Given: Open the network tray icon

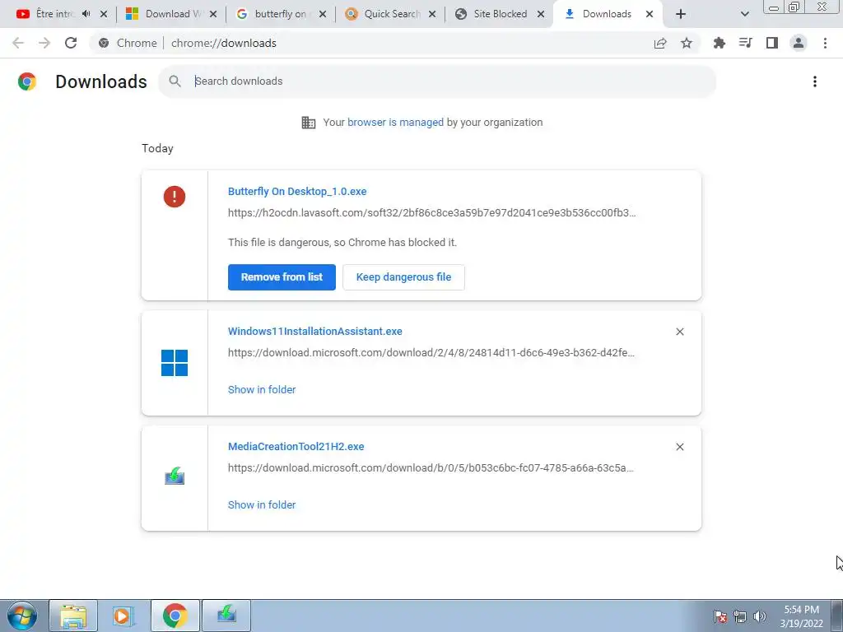Looking at the screenshot, I should pos(740,616).
